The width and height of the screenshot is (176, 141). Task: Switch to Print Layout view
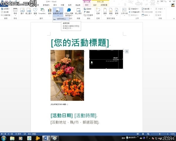click(x=143, y=134)
